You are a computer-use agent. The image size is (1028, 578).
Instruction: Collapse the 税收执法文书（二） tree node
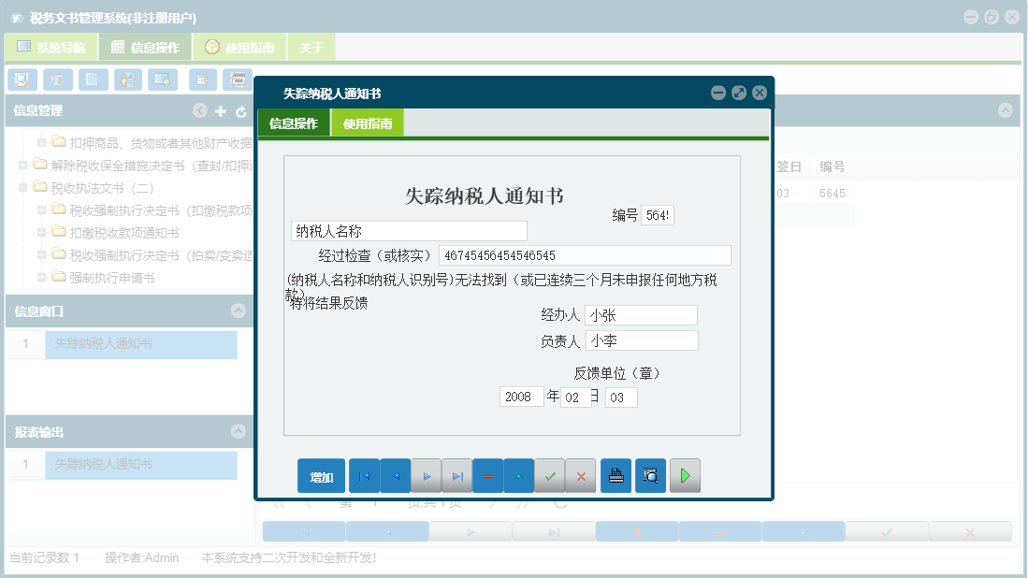coord(23,187)
